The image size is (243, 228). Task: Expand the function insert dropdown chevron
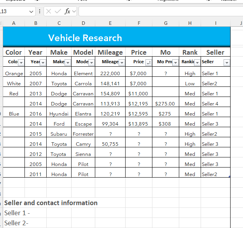(74, 11)
